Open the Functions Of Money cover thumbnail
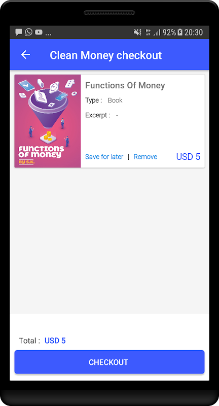This screenshot has width=219, height=406. [x=48, y=121]
